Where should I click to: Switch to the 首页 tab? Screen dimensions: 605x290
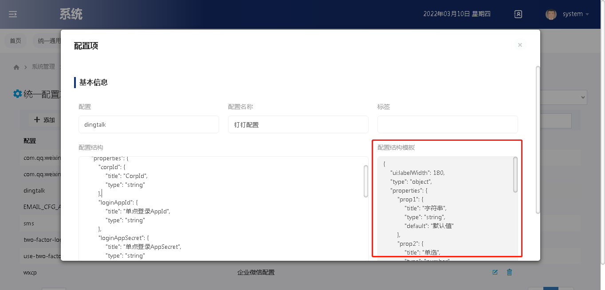[x=16, y=41]
